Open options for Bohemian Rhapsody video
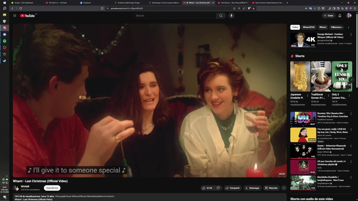358x201 pixels. tap(351, 146)
